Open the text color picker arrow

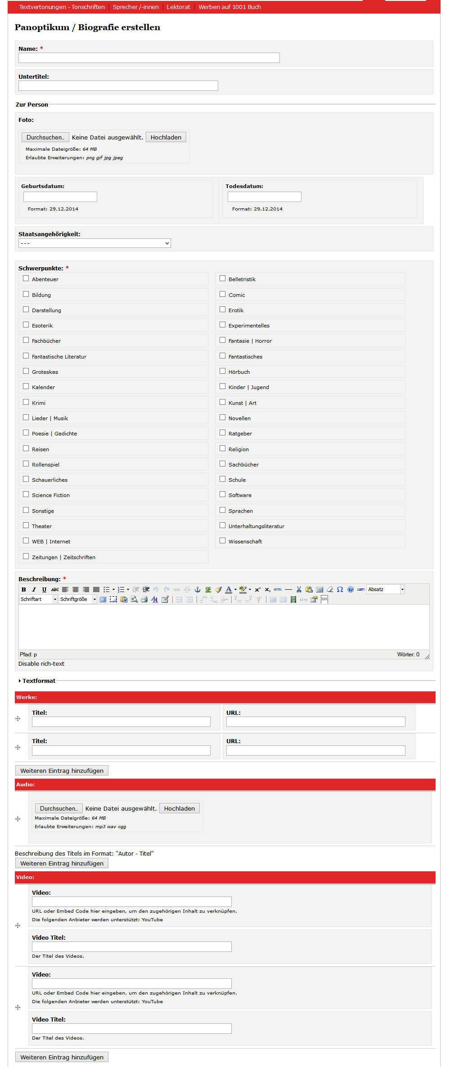(x=235, y=589)
